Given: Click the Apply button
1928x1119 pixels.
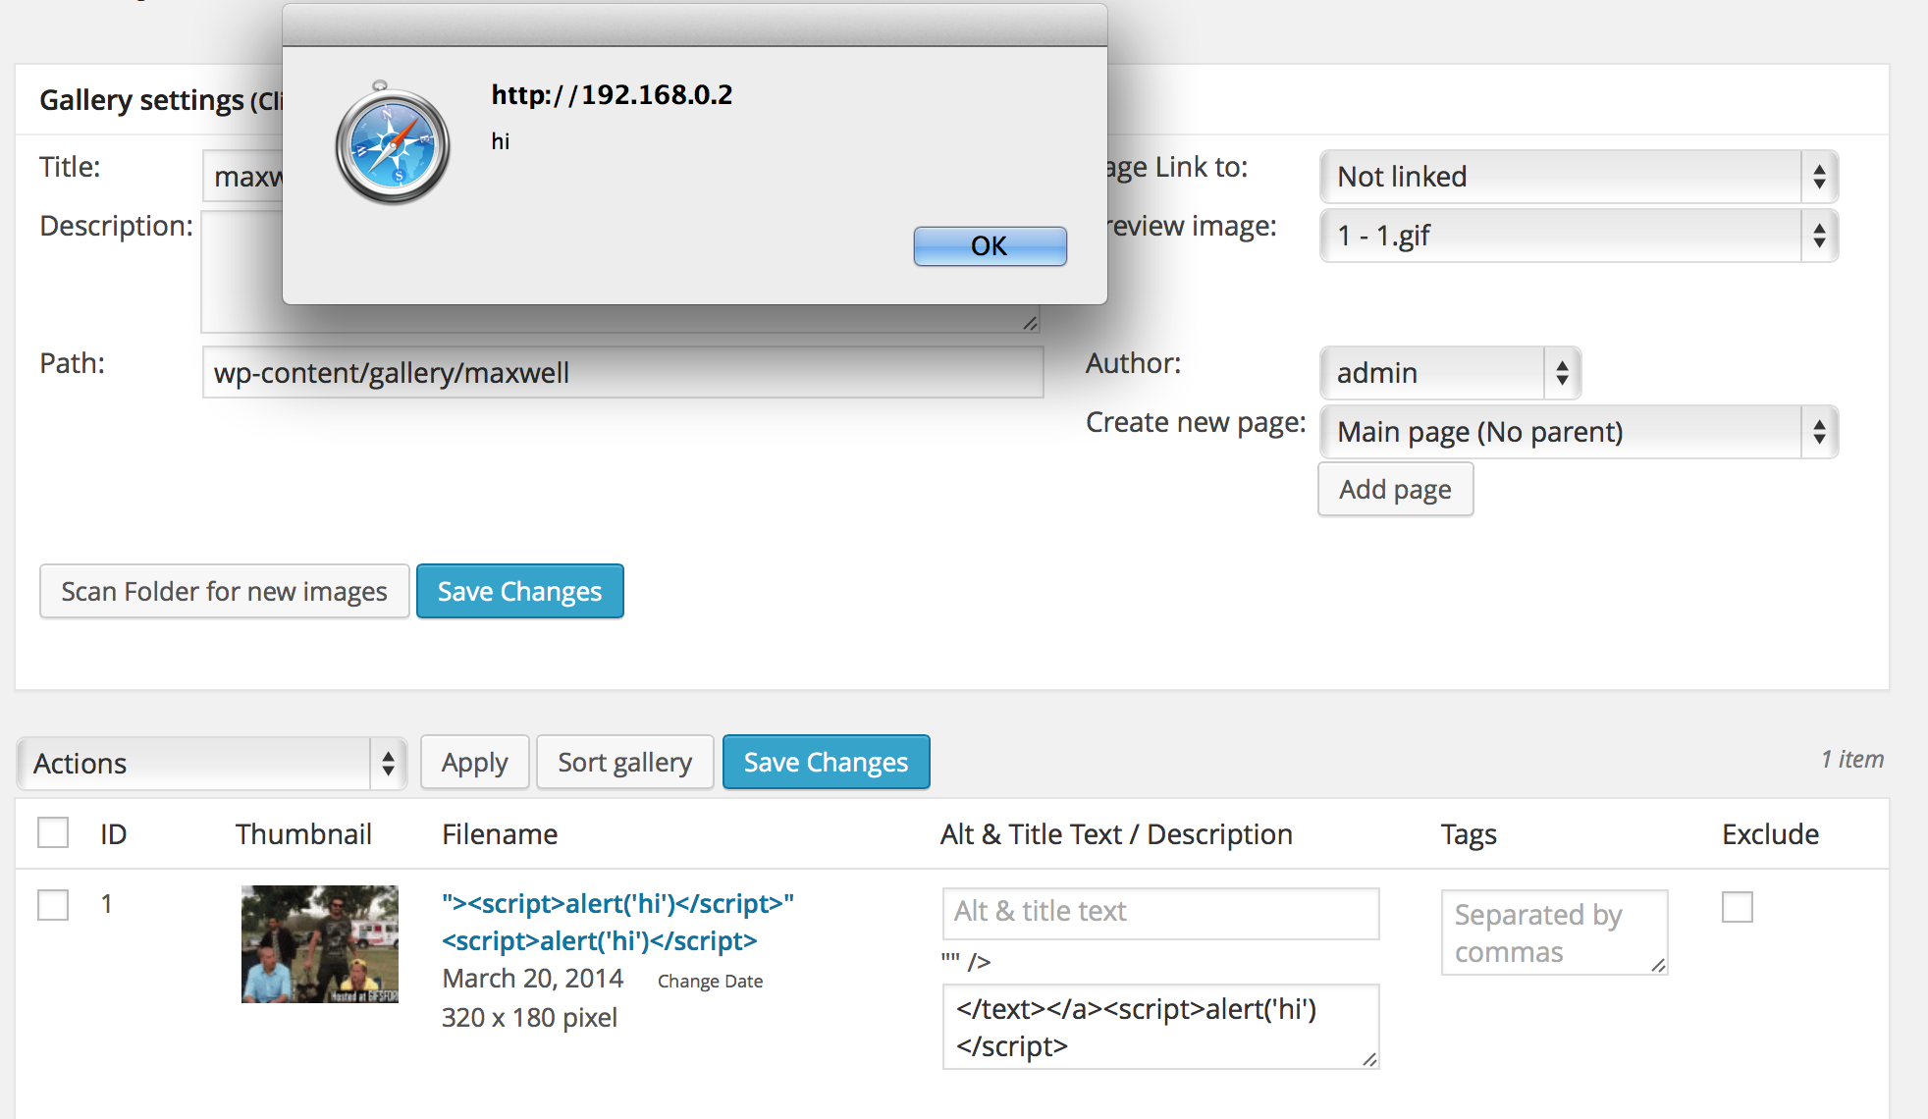Looking at the screenshot, I should pos(474,762).
